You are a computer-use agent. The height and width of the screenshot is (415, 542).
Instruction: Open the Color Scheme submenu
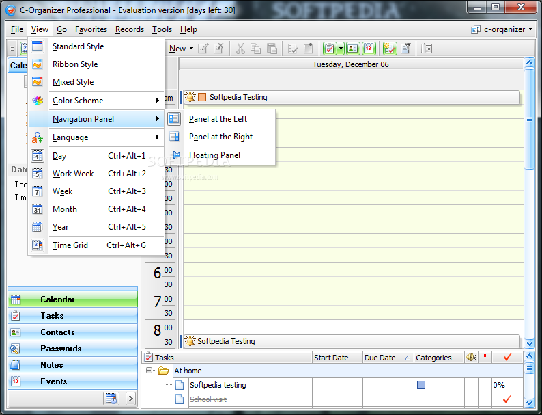click(96, 101)
